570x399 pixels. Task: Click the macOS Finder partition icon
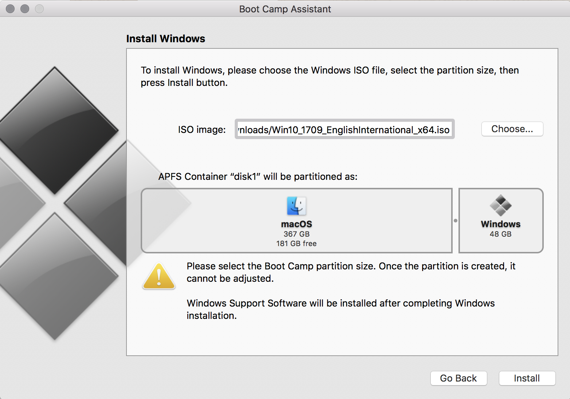point(296,206)
